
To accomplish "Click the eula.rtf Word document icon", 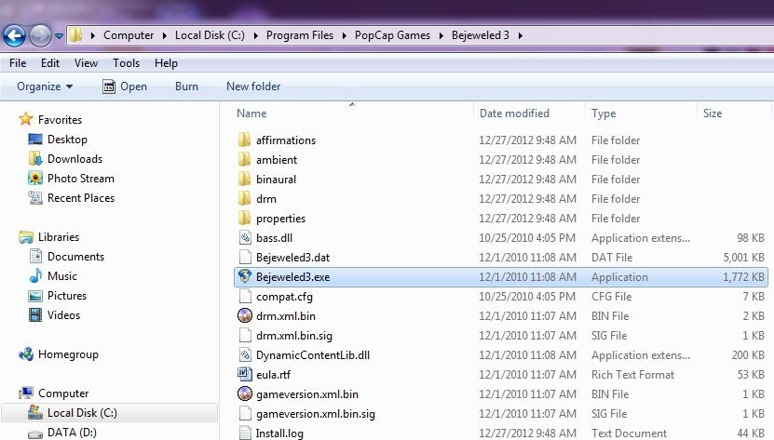I will [245, 374].
